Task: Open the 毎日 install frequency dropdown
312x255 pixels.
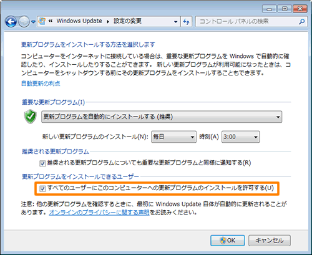Action: (x=173, y=137)
